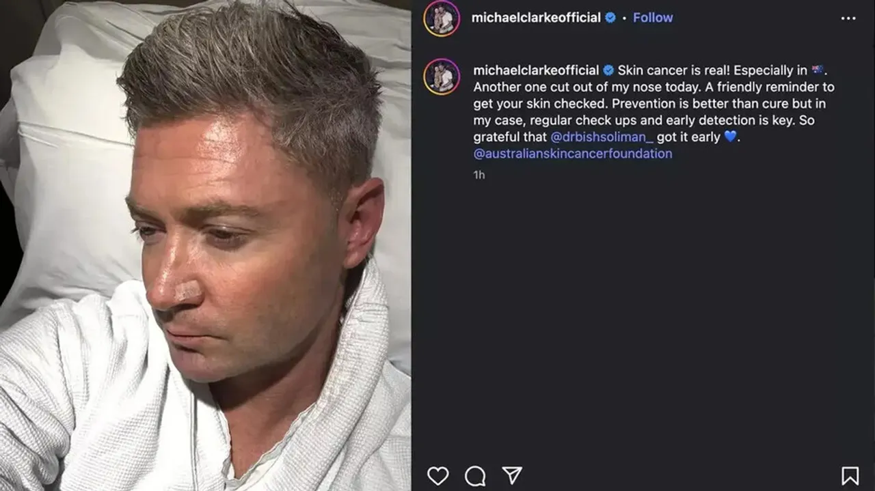This screenshot has width=875, height=491.
Task: Click the post photo of the man
Action: coord(205,246)
